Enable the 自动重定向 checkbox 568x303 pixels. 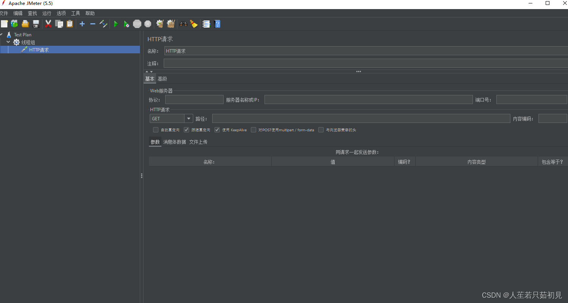(156, 130)
